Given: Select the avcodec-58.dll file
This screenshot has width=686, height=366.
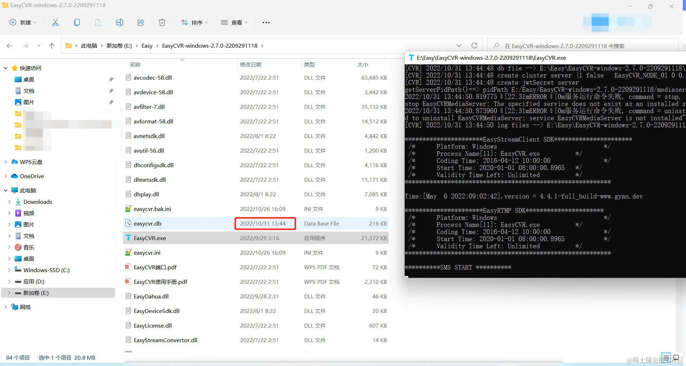Looking at the screenshot, I should pos(256,78).
